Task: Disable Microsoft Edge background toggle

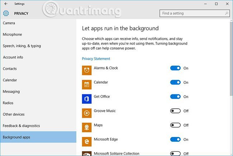Action: [x=175, y=140]
